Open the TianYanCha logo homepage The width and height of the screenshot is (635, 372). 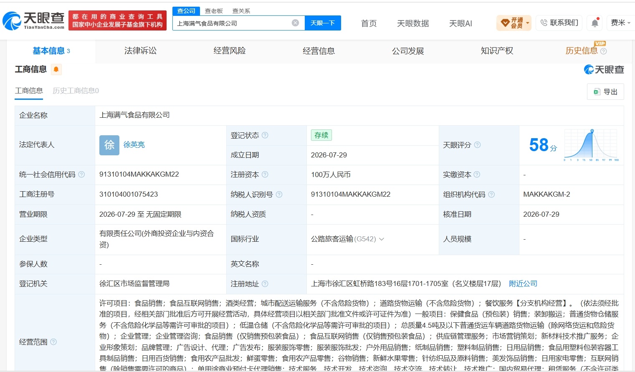33,20
